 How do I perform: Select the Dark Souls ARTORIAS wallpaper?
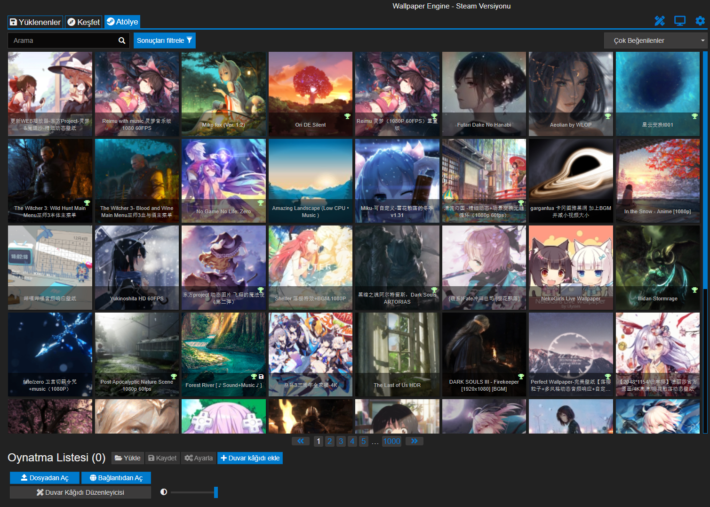tap(397, 267)
